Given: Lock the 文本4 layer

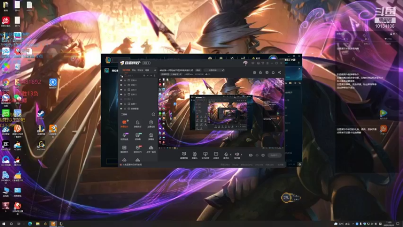Looking at the screenshot, I should (125, 80).
